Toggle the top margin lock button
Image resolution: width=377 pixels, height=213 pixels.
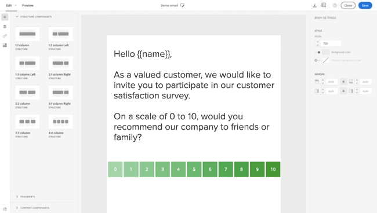click(343, 82)
